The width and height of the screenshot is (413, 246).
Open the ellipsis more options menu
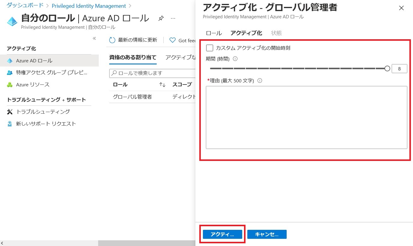coord(173,19)
